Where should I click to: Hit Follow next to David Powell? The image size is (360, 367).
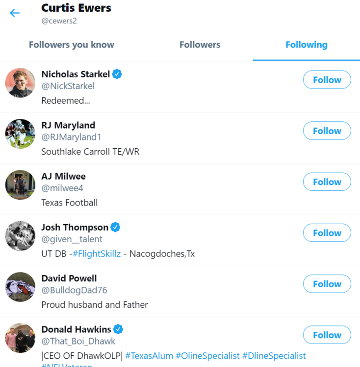(x=327, y=284)
